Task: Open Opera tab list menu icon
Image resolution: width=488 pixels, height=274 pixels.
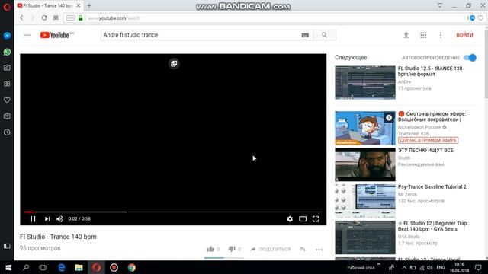Action: point(439,5)
